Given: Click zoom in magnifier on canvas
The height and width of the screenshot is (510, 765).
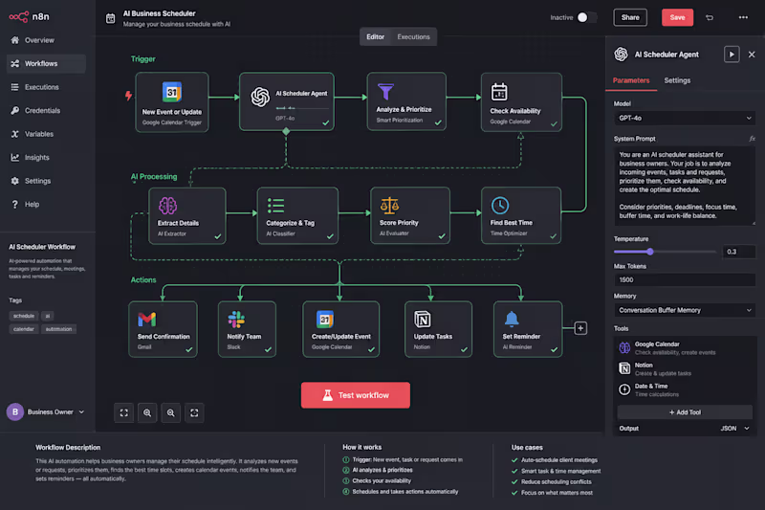Looking at the screenshot, I should [147, 413].
